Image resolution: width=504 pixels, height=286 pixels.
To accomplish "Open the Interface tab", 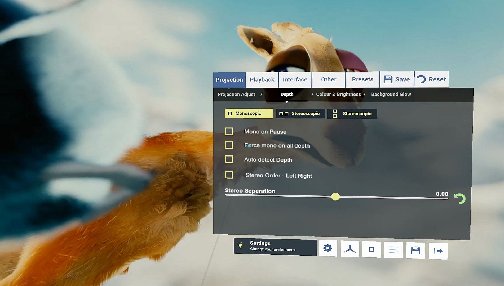I will (295, 79).
